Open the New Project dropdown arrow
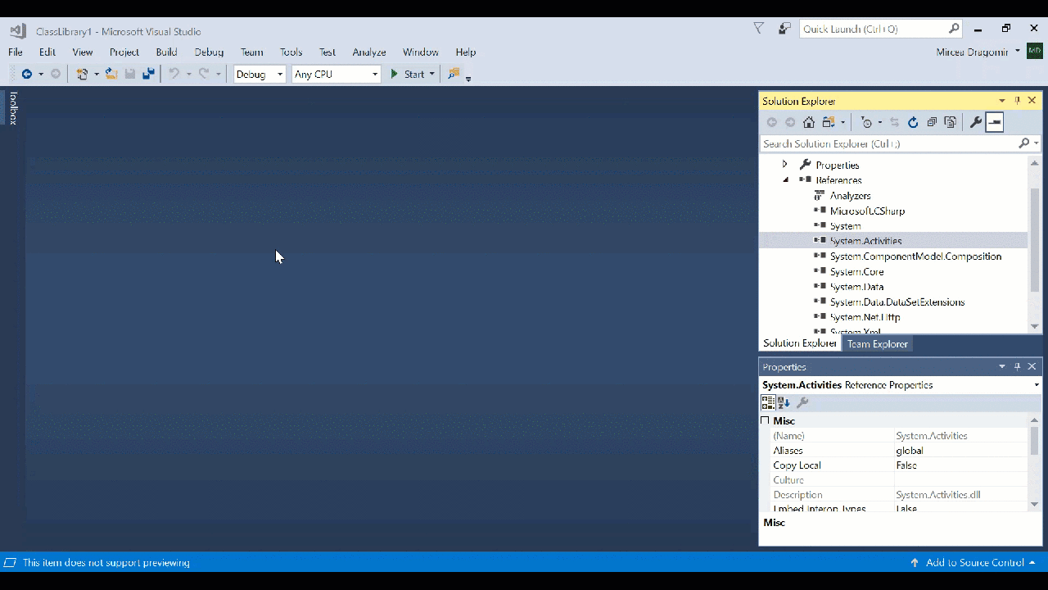 coord(96,74)
